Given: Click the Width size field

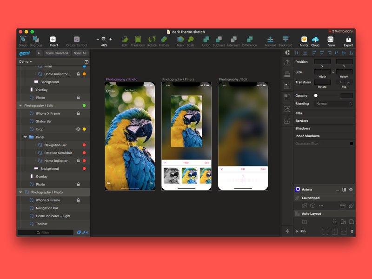Looking at the screenshot, I should tap(322, 72).
